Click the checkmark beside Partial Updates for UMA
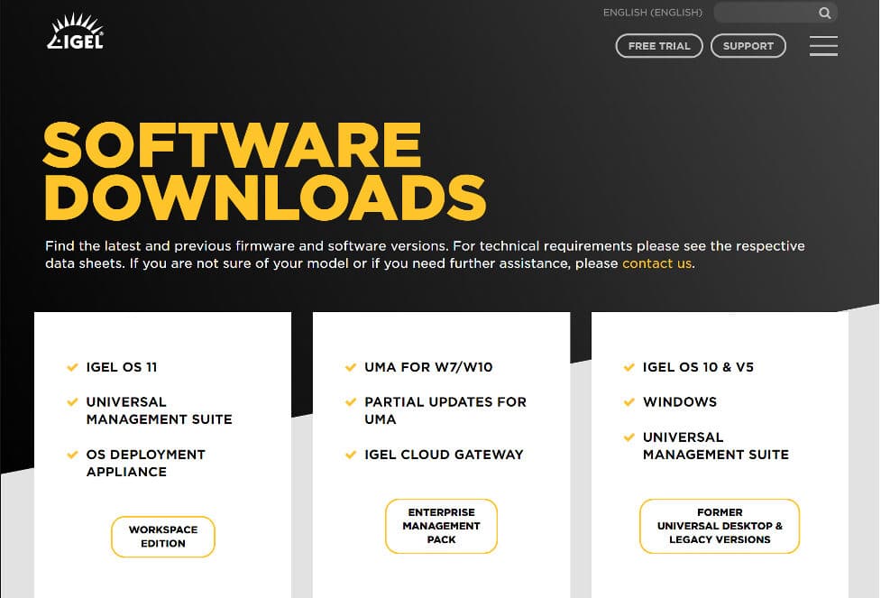 pos(351,402)
